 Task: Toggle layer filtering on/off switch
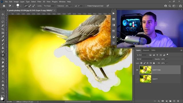click(x=167, y=55)
